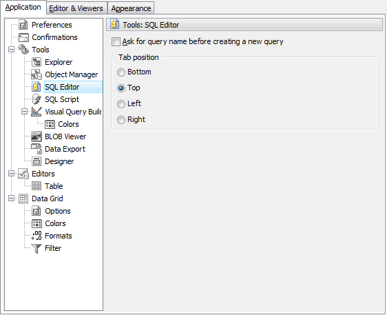This screenshot has width=387, height=315.
Task: Select Bottom tab position radio button
Action: (121, 72)
